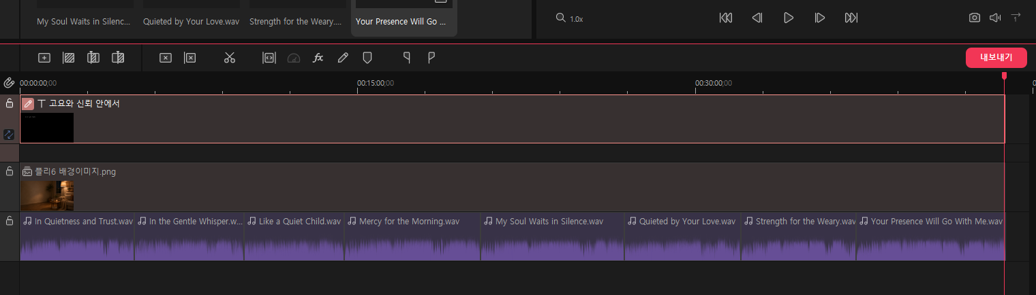Select the 플리6 배경이미지.png image clip
The image size is (1036, 295).
point(513,187)
